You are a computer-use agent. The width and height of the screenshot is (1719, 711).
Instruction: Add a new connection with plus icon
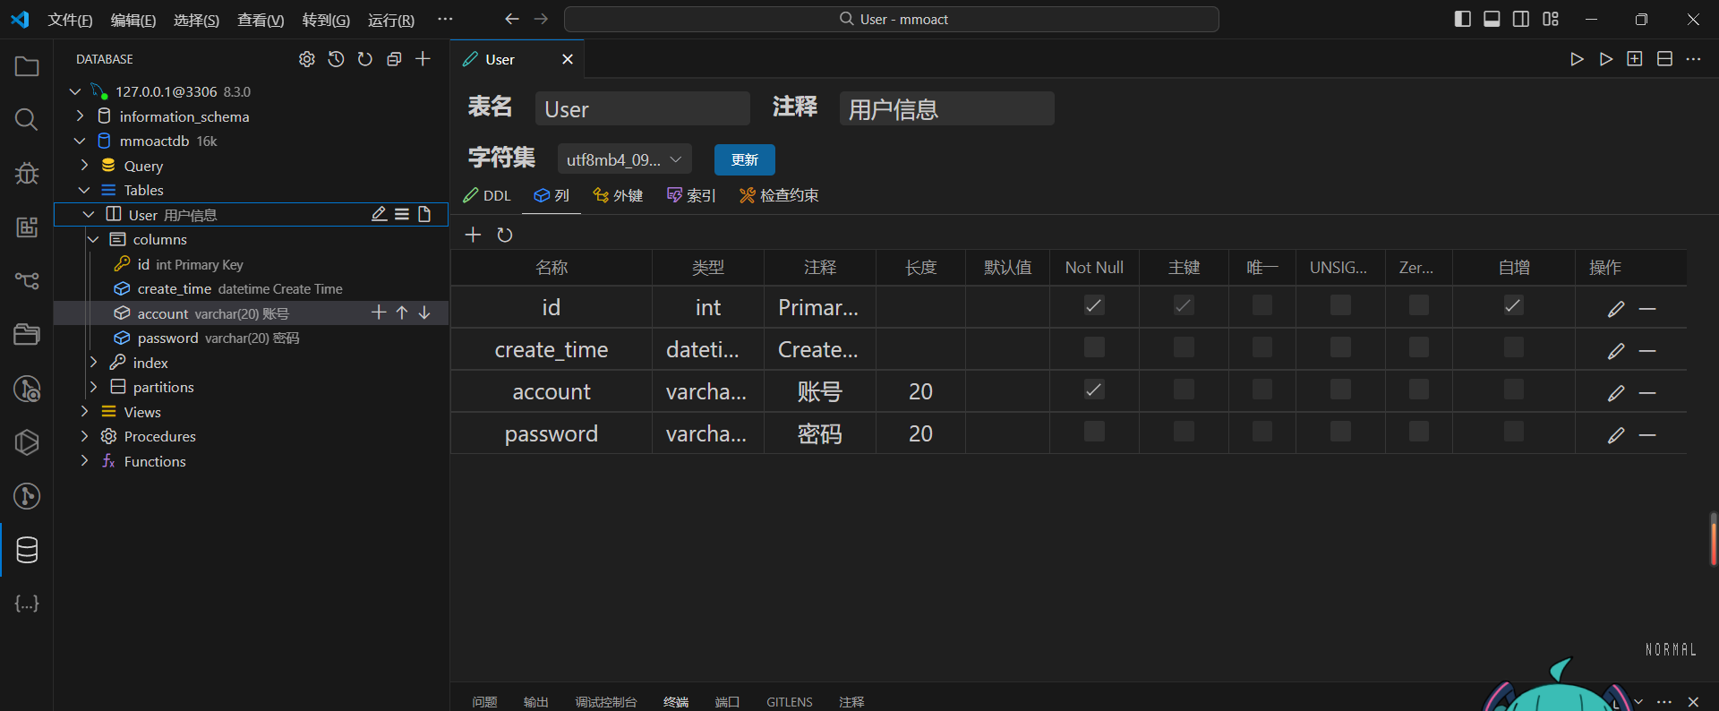(423, 59)
